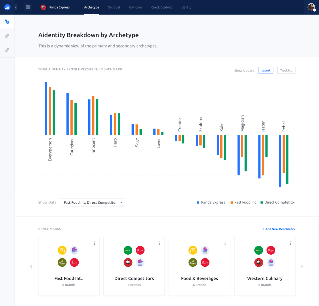
Task: Click Panda logo in Direct Competitors card
Action: 128,262
